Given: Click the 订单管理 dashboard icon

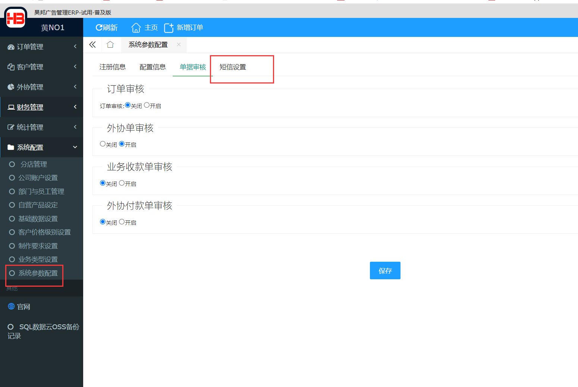Looking at the screenshot, I should point(11,47).
